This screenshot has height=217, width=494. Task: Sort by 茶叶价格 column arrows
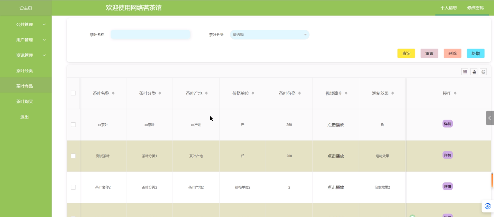[299, 93]
